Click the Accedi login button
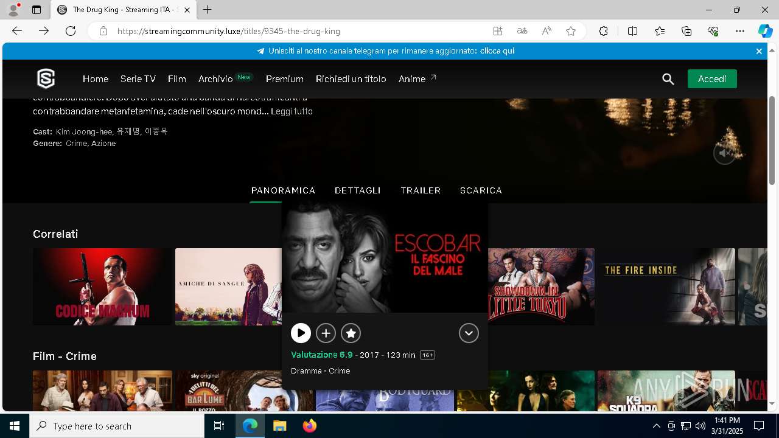This screenshot has width=779, height=438. 712,79
